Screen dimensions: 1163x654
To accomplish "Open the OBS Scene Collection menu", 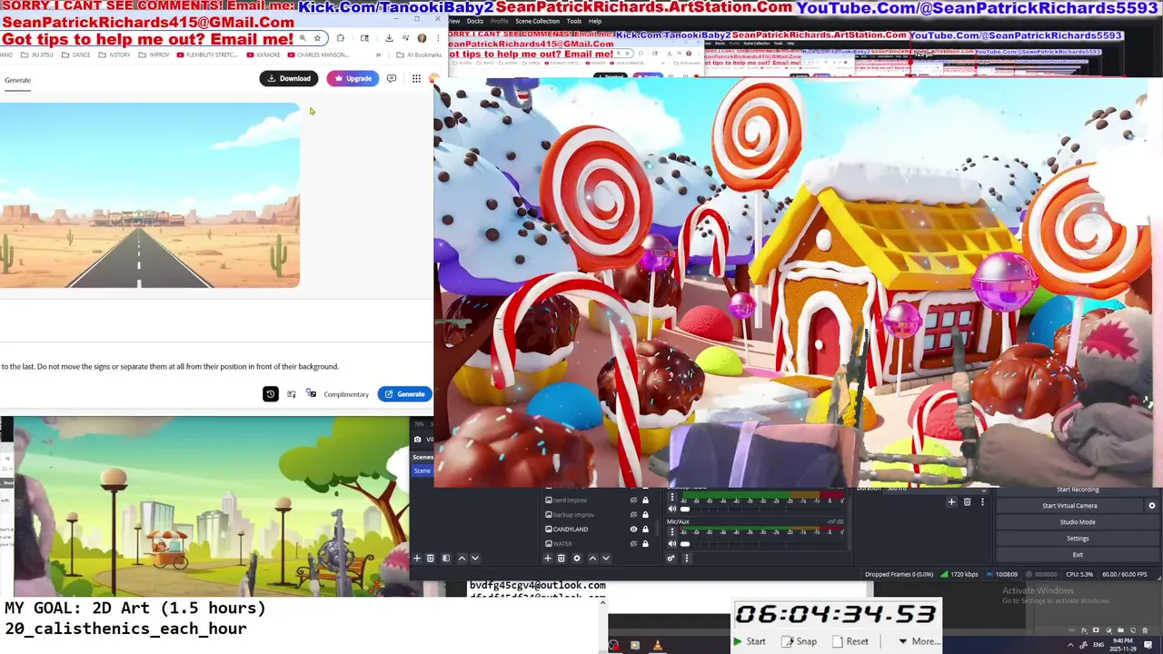I will (x=537, y=21).
